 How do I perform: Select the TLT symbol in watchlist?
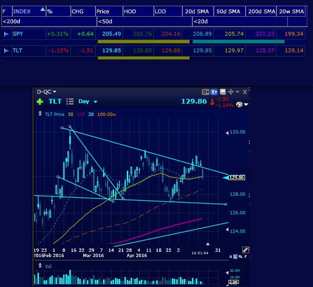pos(18,50)
